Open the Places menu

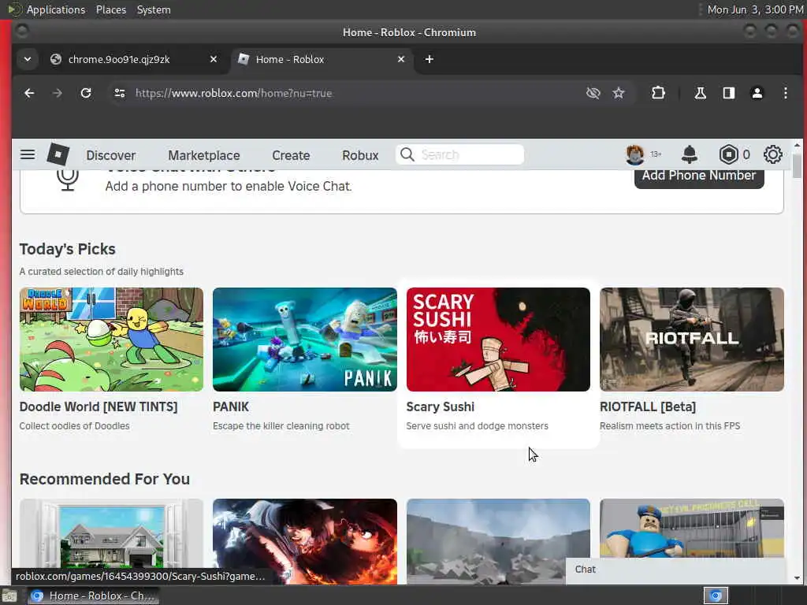point(110,9)
